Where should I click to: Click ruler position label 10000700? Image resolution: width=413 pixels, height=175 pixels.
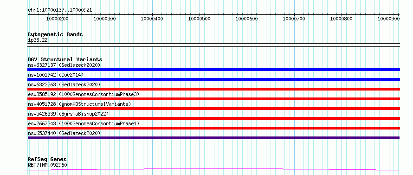pos(294,19)
